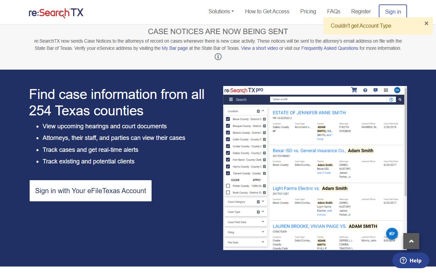
Task: Click the circled info icon under notice
Action: coord(218,57)
